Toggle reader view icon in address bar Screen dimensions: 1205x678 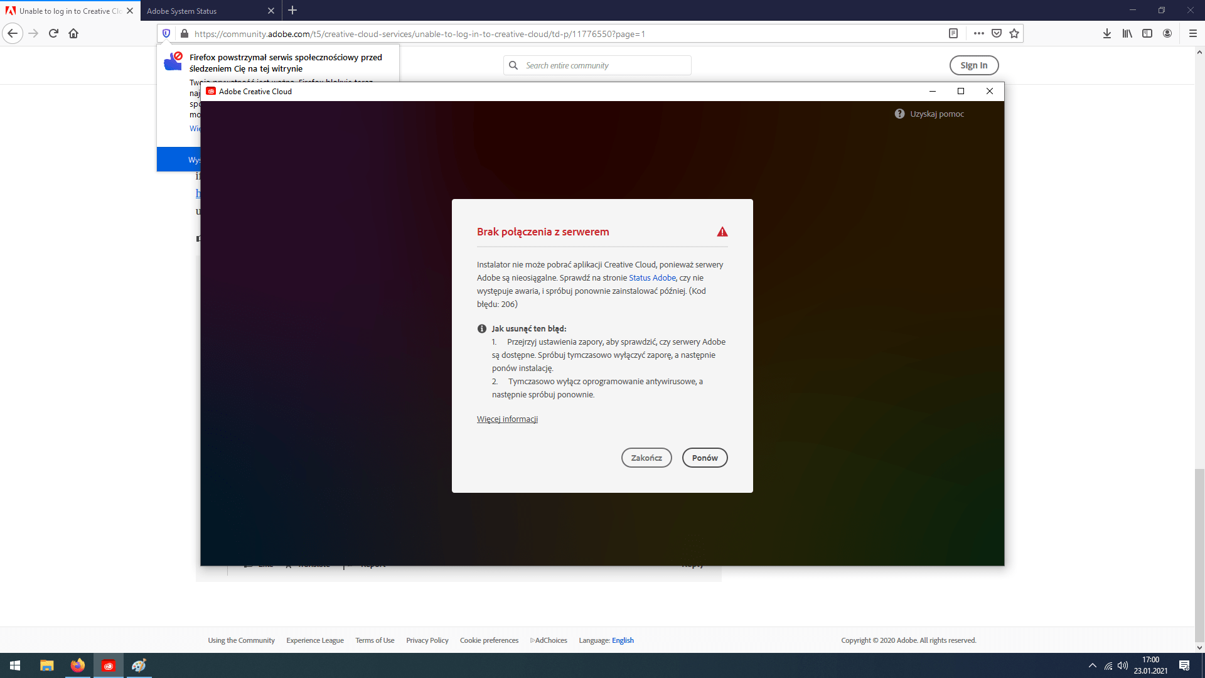(x=953, y=34)
